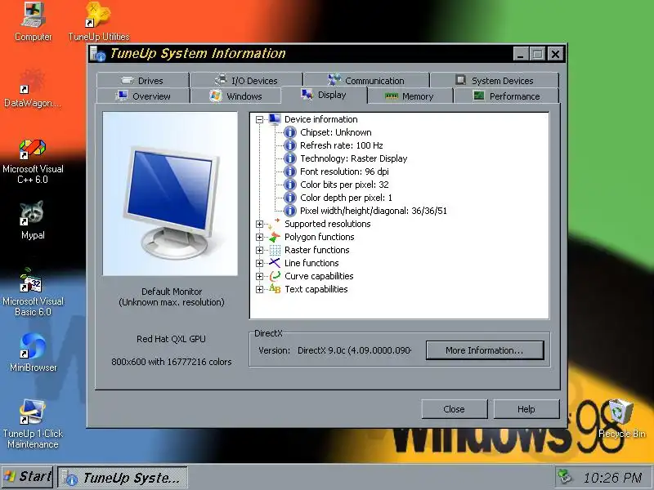Viewport: 654px width, 490px height.
Task: Expand the Text capabilities node
Action: 259,289
